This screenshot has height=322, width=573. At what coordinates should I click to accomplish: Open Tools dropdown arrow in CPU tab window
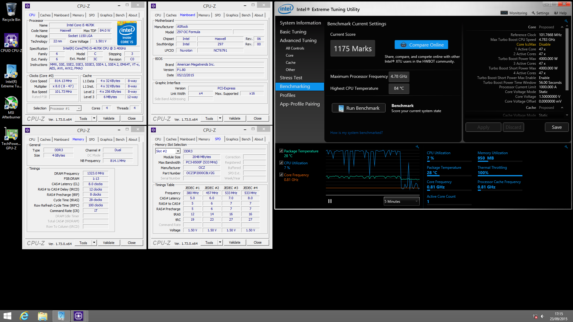point(94,118)
